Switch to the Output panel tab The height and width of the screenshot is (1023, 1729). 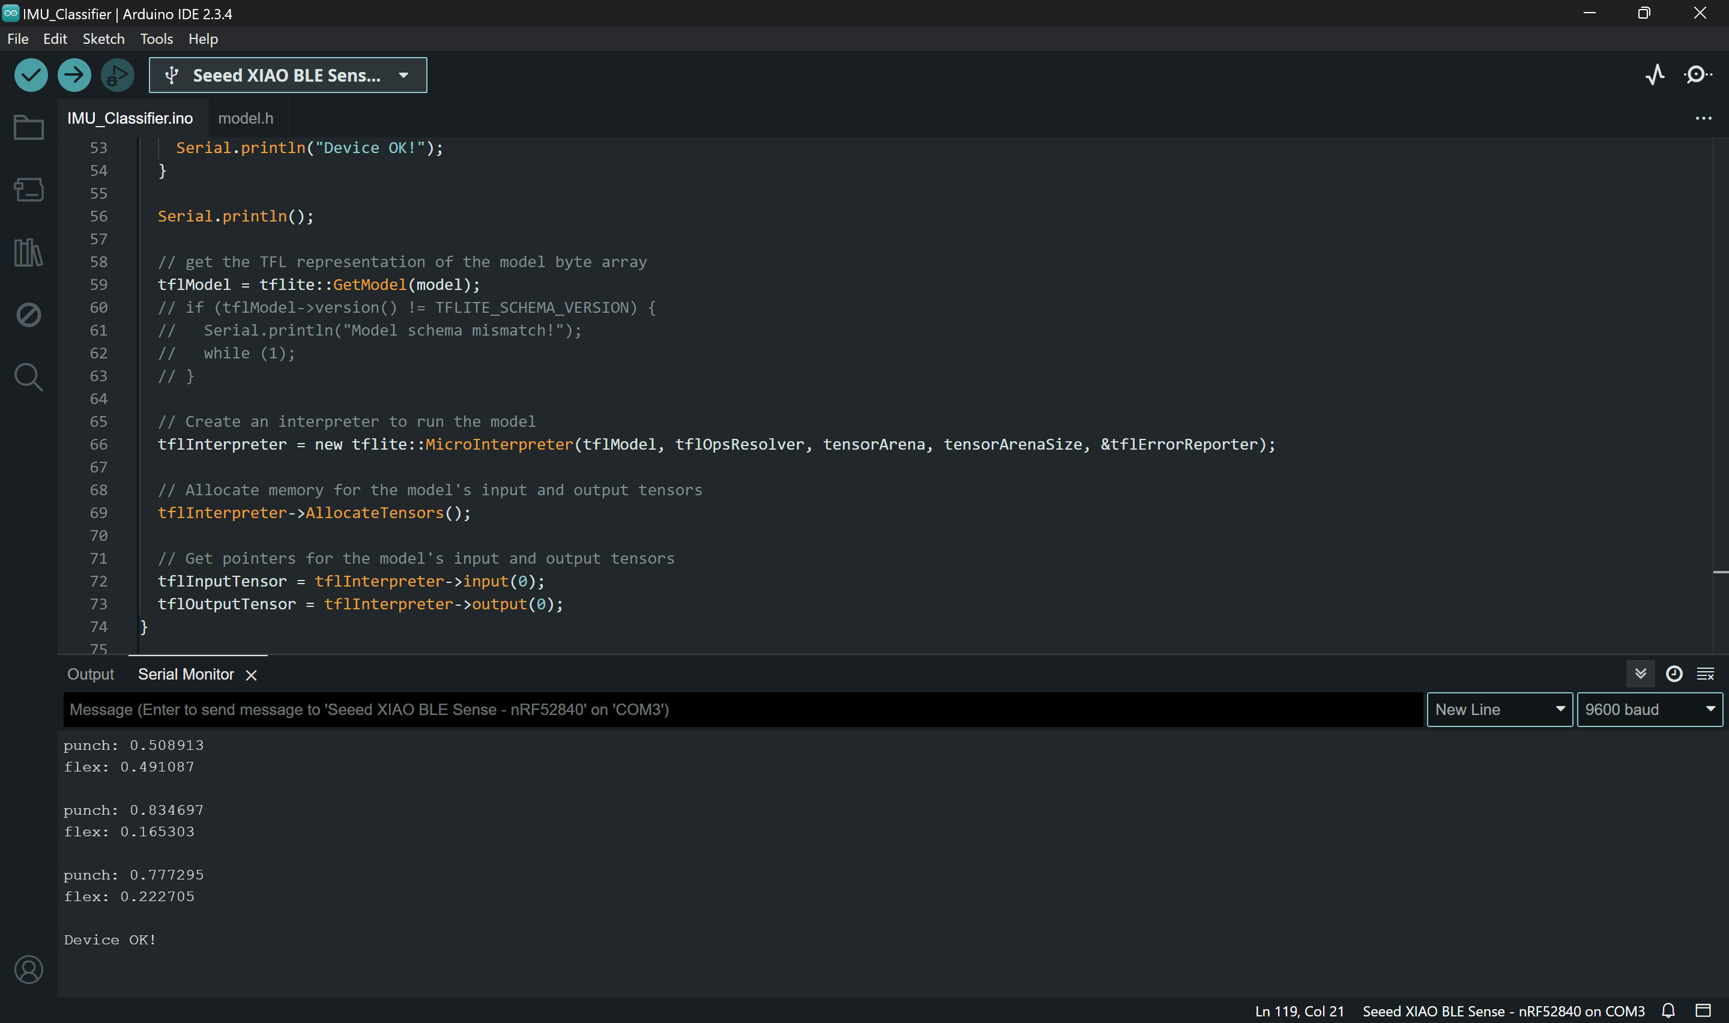pyautogui.click(x=90, y=674)
